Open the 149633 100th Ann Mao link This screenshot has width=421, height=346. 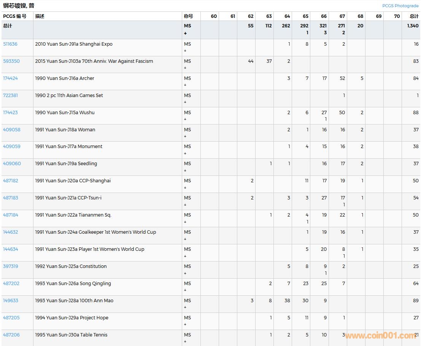pyautogui.click(x=11, y=301)
